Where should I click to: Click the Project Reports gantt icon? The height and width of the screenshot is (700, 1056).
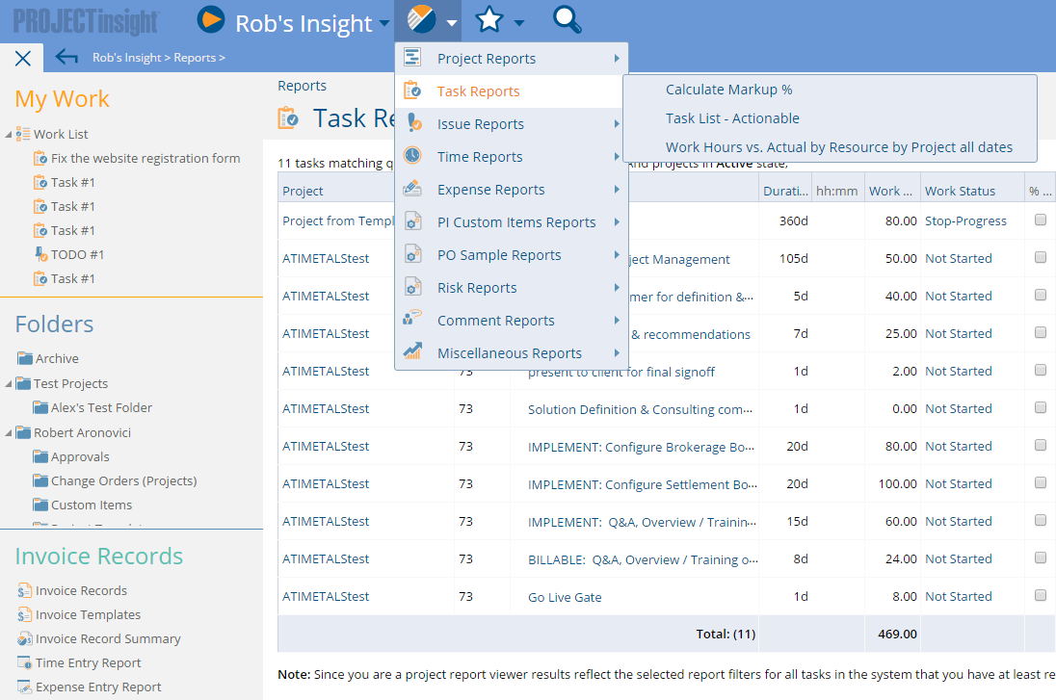click(412, 57)
